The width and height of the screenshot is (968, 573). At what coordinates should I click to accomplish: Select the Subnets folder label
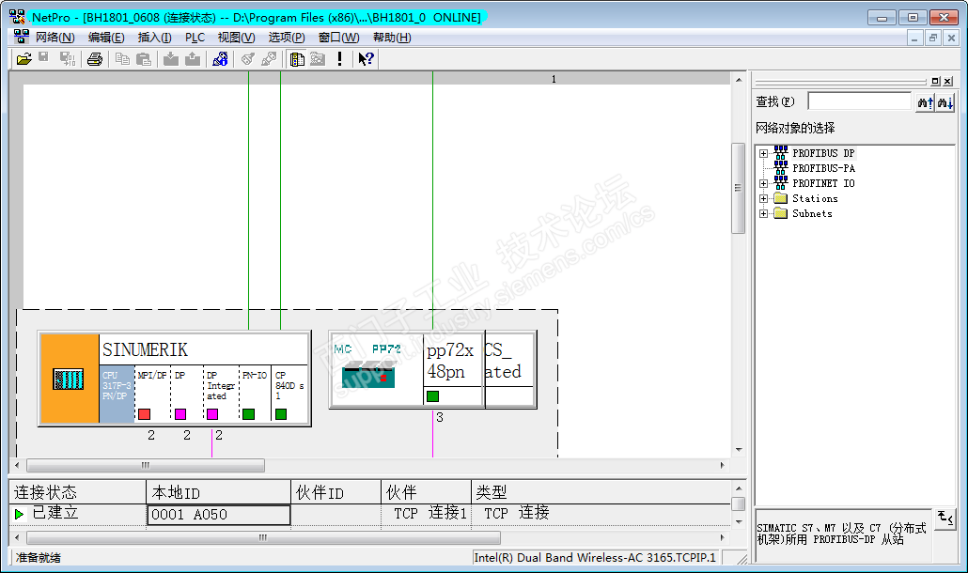click(x=812, y=213)
